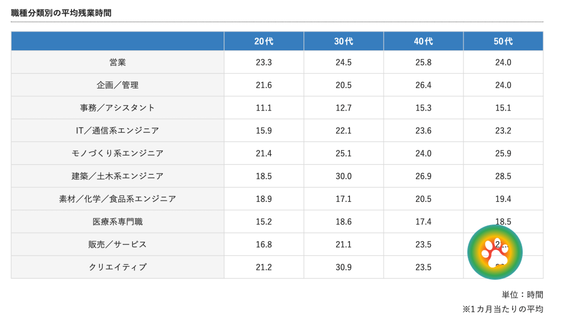The height and width of the screenshot is (324, 567).
Task: Click the 医療系専門職 row label
Action: 117,222
